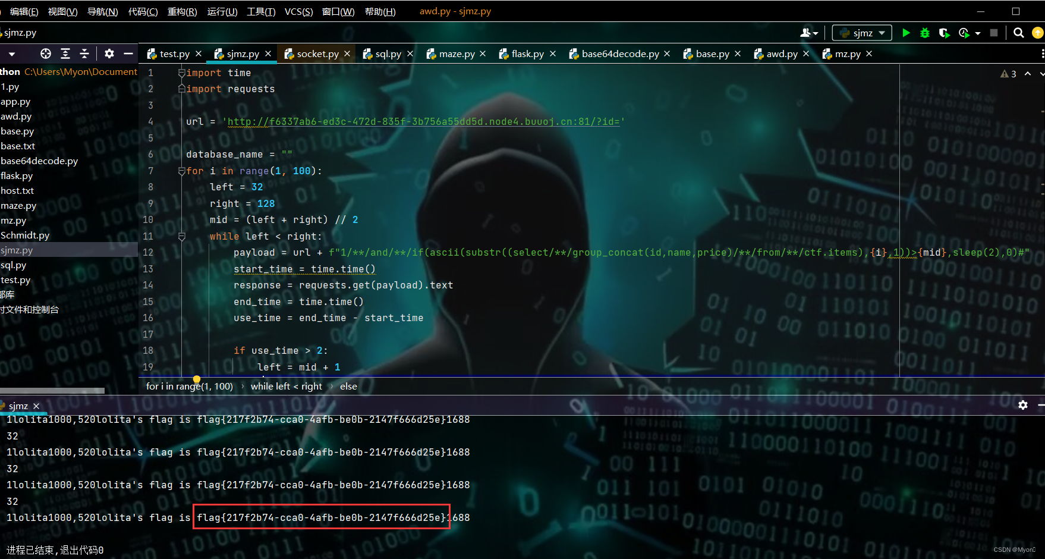
Task: Expand all nodes in project tree toolbar
Action: pos(65,54)
